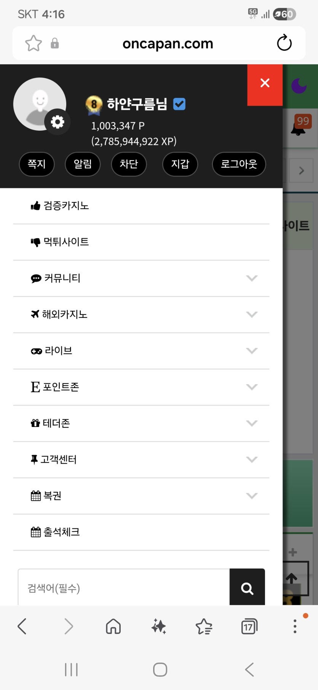Open the browser AI sparkle assistant icon

tap(159, 626)
